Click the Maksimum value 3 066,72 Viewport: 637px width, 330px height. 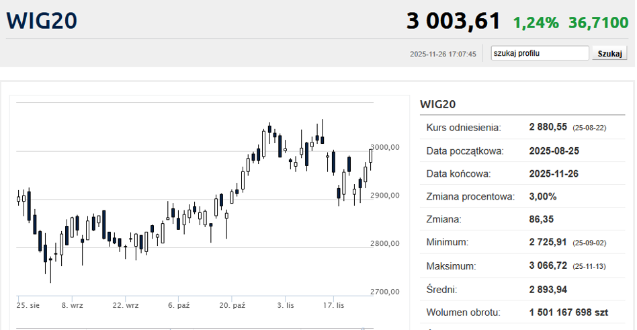pos(548,266)
